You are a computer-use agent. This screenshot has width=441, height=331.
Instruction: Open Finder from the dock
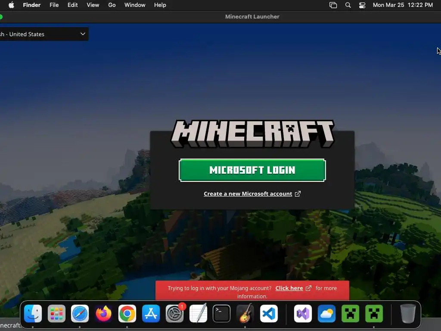point(33,314)
